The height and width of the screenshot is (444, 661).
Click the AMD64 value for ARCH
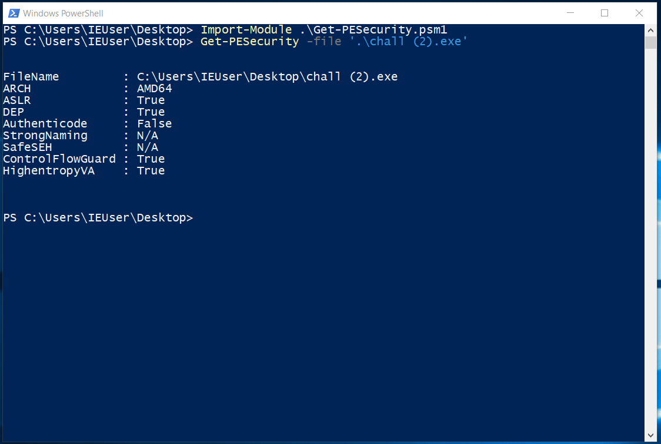[x=154, y=89]
